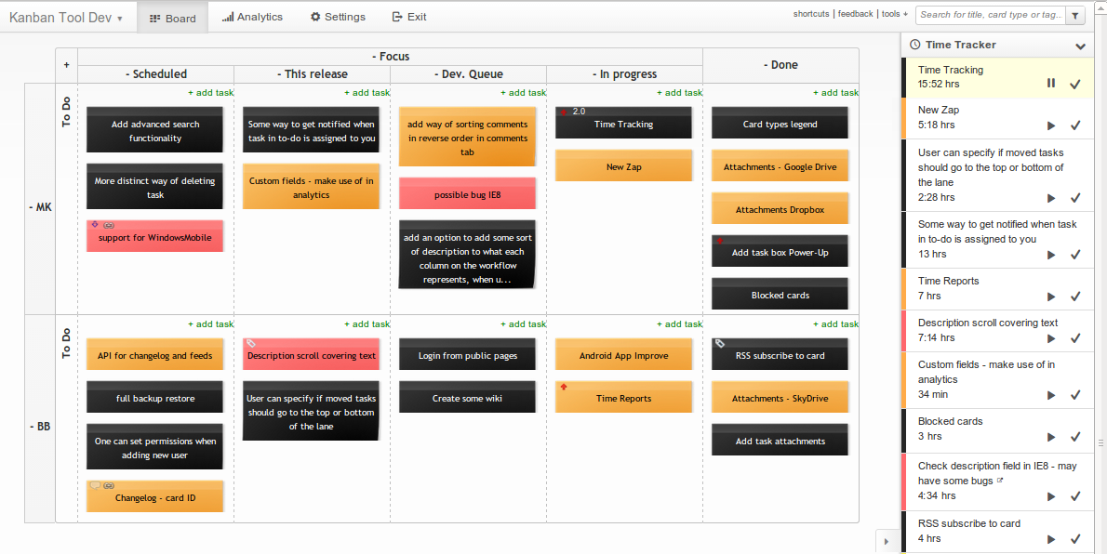Tick the checkmark for Custom fields timer
1107x554 pixels.
[x=1075, y=395]
